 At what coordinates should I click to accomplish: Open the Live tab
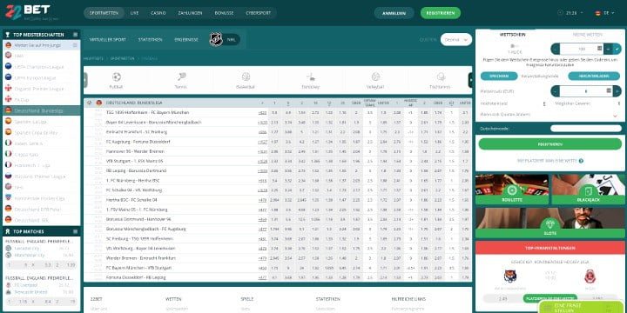coord(134,13)
